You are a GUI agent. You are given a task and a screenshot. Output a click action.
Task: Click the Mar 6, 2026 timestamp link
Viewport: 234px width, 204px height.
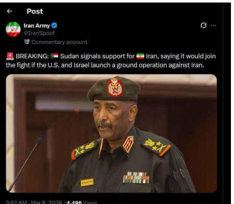pyautogui.click(x=46, y=202)
